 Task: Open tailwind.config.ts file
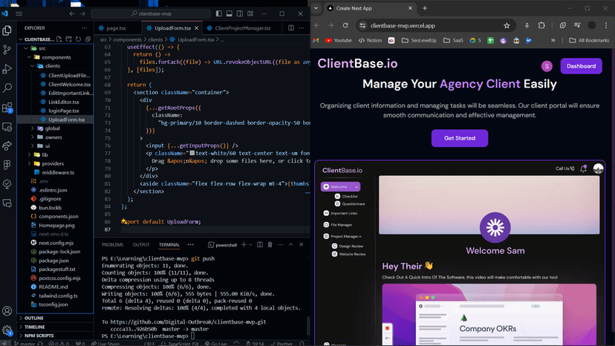click(58, 296)
